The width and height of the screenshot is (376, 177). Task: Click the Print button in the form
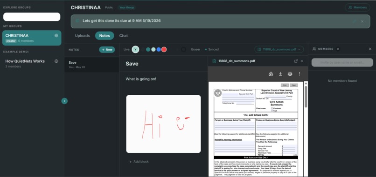285,85
